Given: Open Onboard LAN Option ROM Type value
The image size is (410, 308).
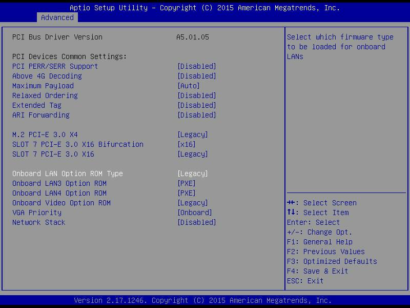Looking at the screenshot, I should (192, 174).
